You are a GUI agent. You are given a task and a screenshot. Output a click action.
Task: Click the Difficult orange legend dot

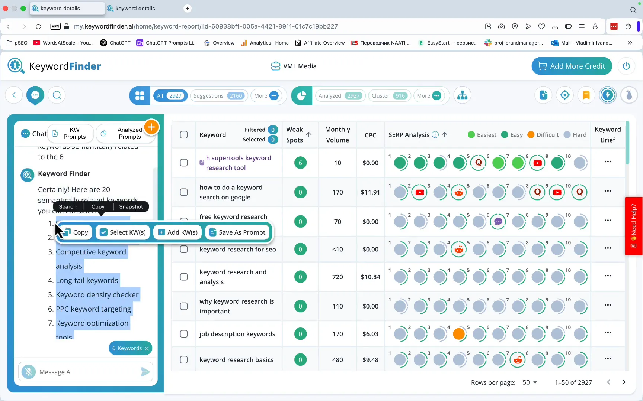531,135
